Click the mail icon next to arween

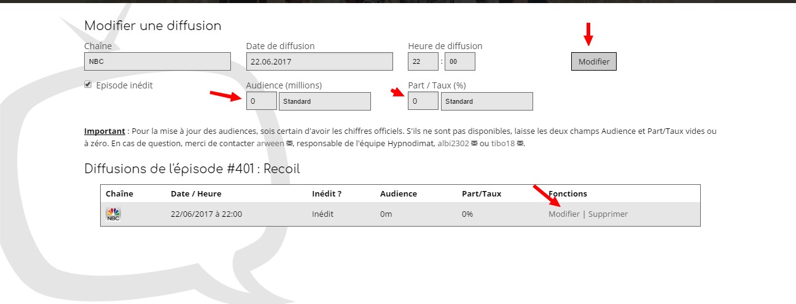pyautogui.click(x=290, y=144)
